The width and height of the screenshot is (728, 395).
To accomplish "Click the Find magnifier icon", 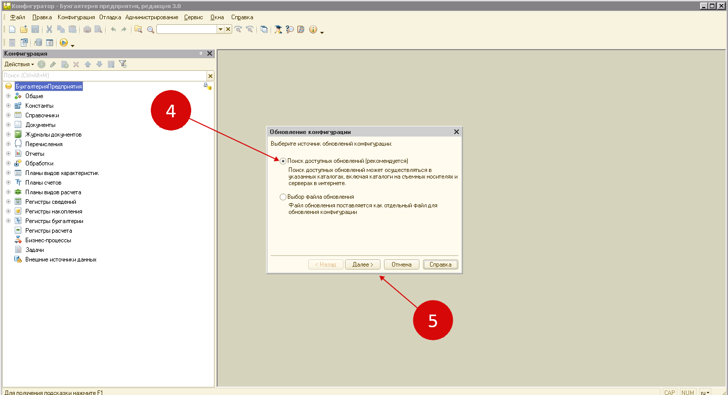I will 150,29.
